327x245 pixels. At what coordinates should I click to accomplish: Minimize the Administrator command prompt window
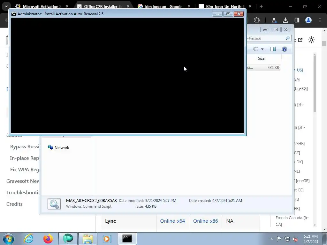217,14
